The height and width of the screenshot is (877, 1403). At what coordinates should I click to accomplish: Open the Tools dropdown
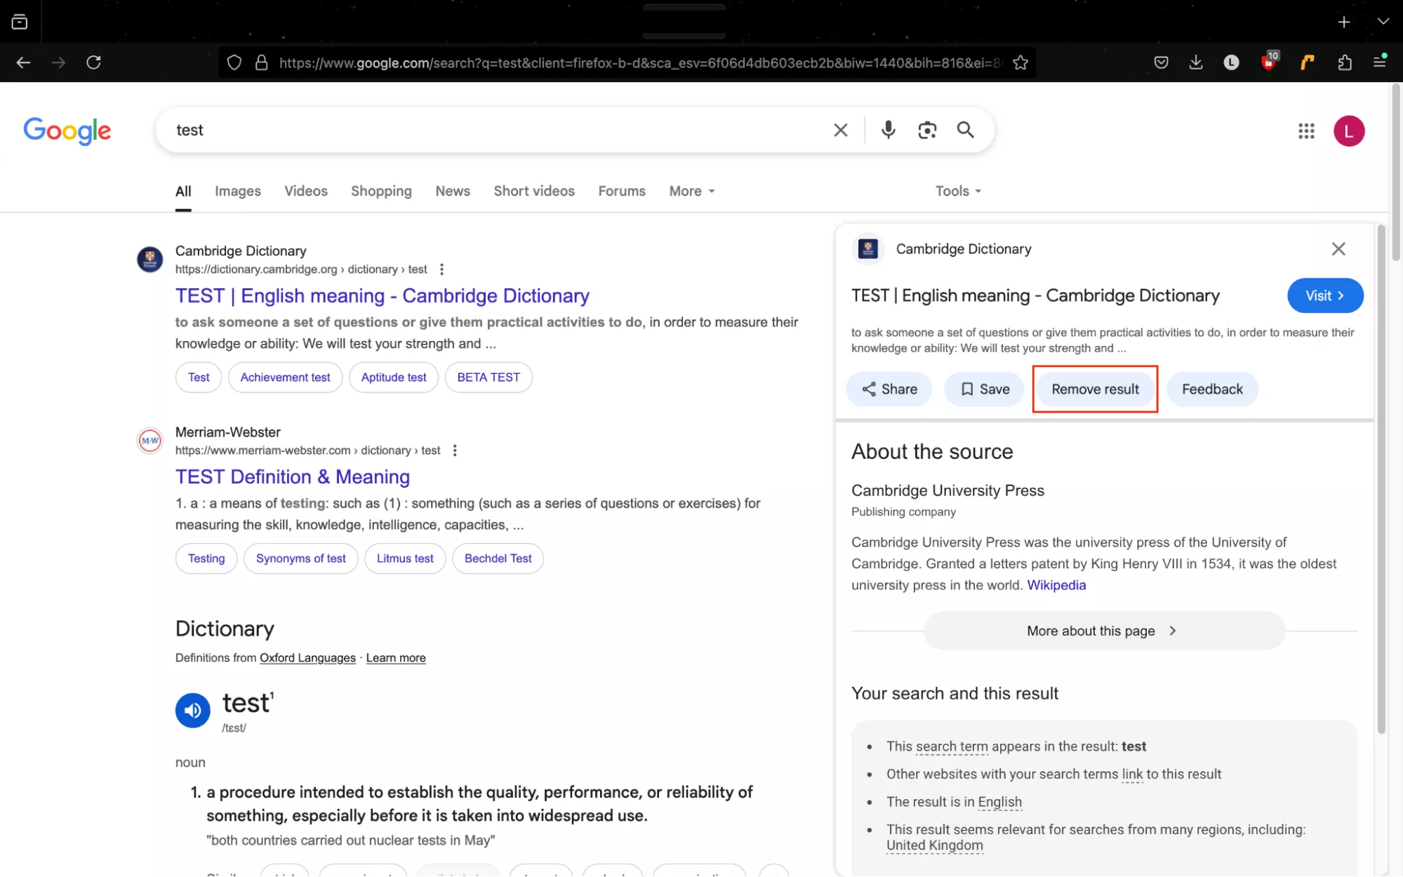[x=957, y=191]
